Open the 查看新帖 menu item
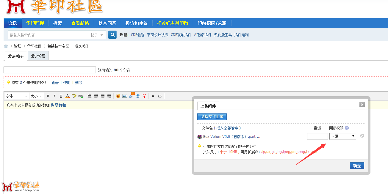388x194 pixels. 80,23
